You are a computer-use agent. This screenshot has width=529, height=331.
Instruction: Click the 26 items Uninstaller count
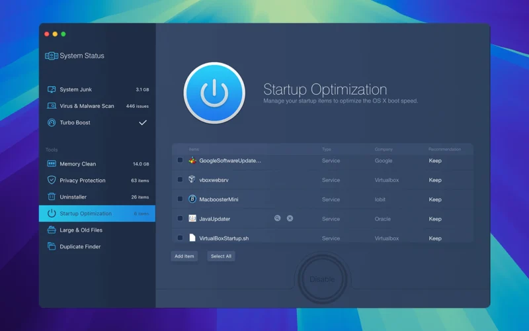[140, 197]
